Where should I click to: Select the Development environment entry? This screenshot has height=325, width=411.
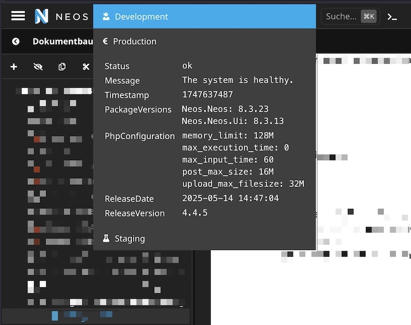point(204,16)
